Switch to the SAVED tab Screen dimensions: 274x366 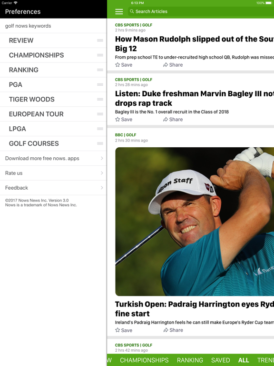tap(220, 360)
